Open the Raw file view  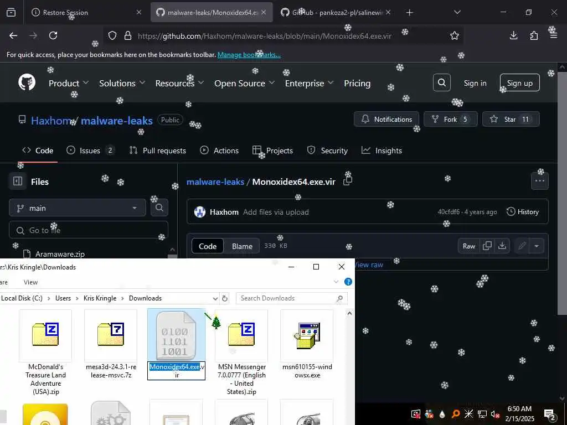tap(468, 246)
